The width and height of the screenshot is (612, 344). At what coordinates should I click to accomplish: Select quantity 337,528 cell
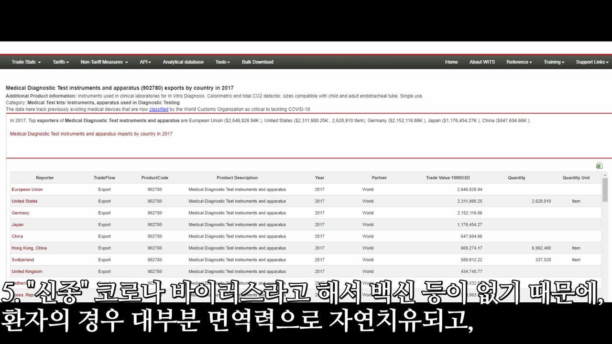[543, 260]
